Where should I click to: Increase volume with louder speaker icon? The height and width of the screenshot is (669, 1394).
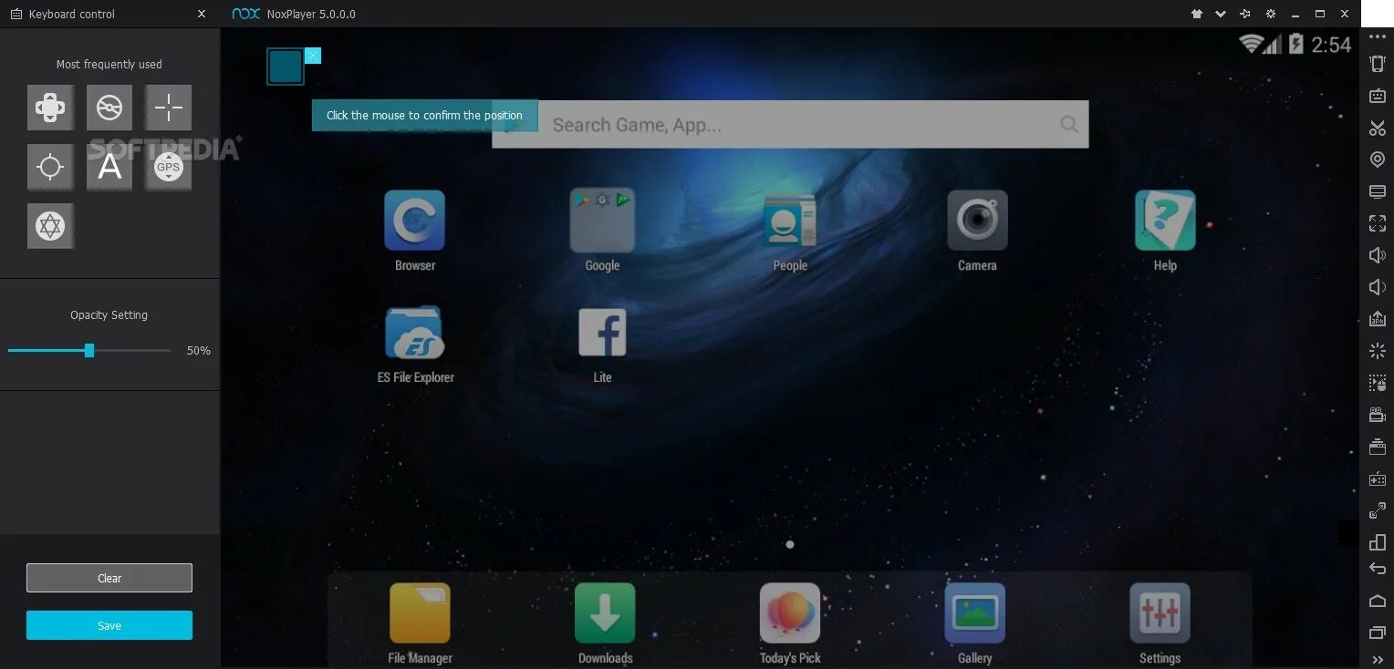pyautogui.click(x=1378, y=255)
